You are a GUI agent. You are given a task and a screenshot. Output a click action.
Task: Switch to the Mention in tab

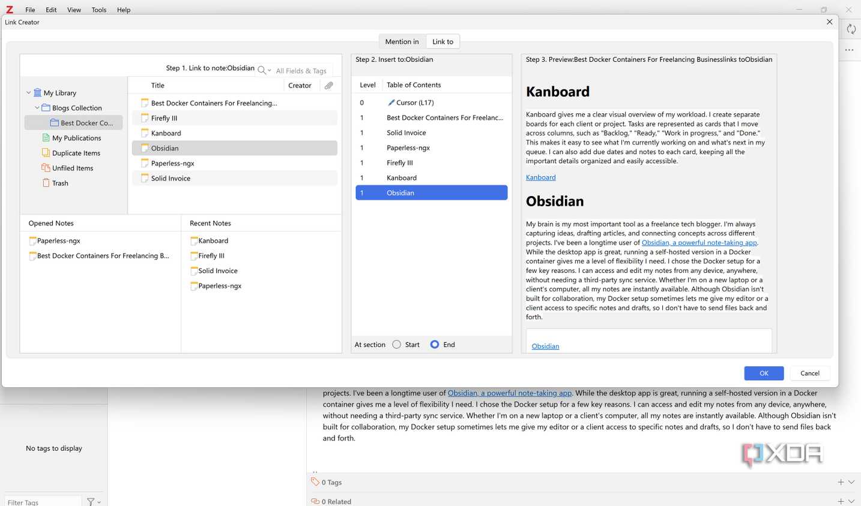pyautogui.click(x=402, y=41)
